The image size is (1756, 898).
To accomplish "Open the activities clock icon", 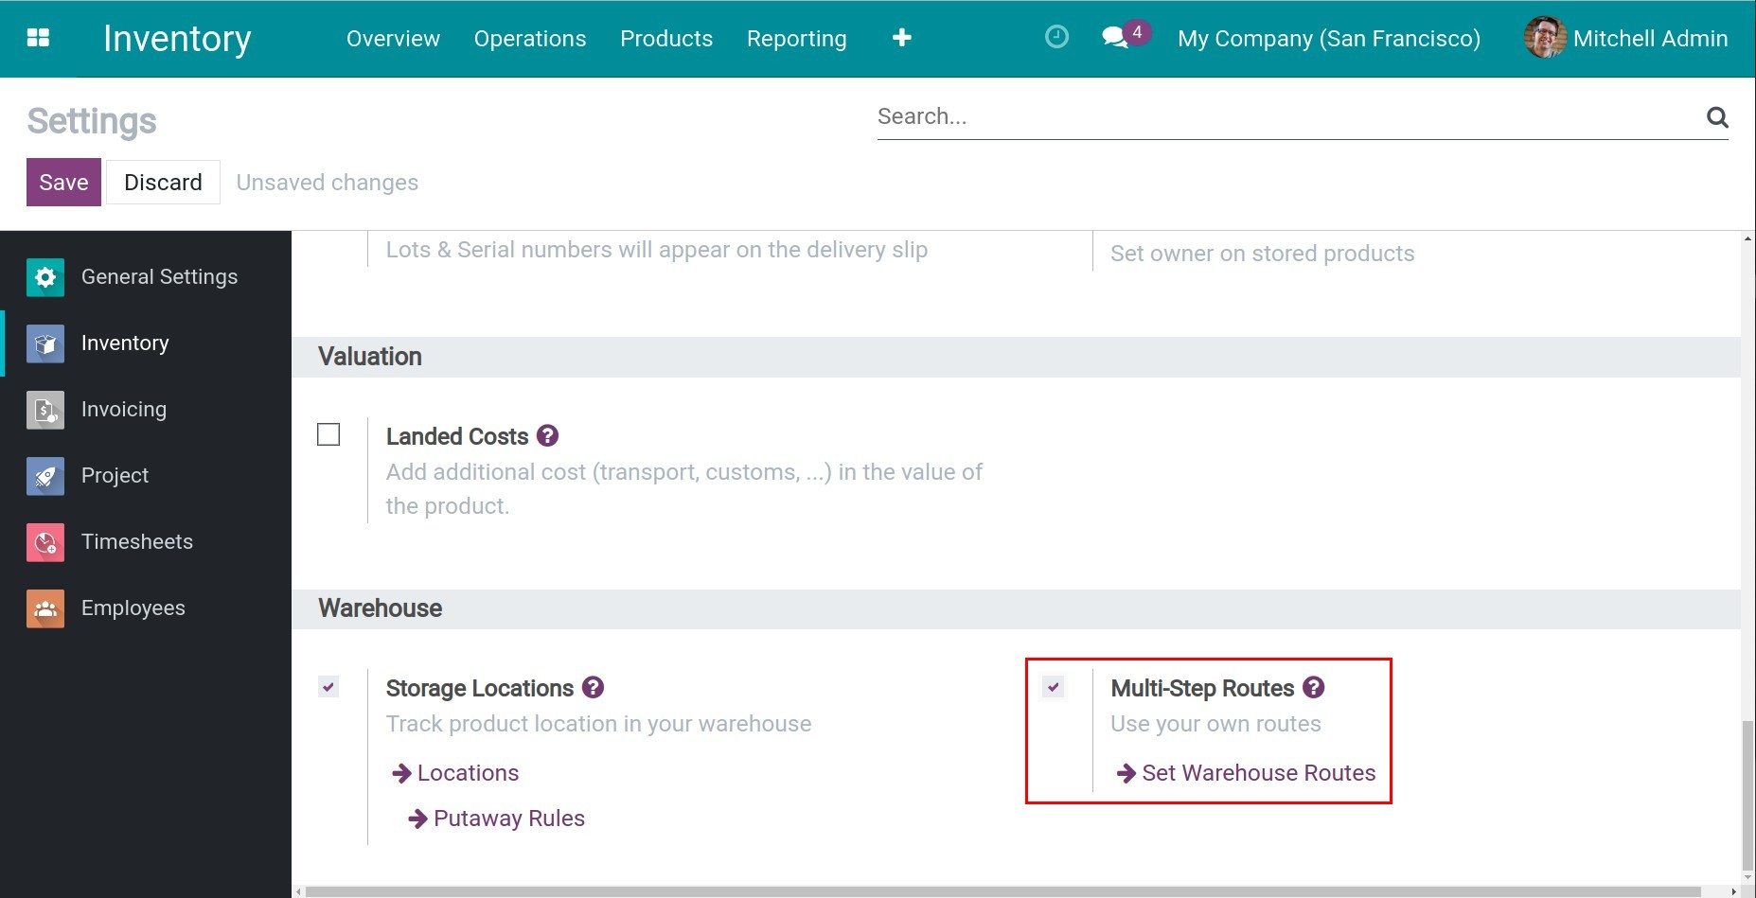I will tap(1056, 37).
